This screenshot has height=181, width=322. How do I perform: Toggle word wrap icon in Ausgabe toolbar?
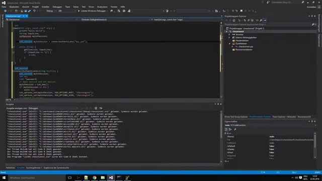click(x=101, y=108)
